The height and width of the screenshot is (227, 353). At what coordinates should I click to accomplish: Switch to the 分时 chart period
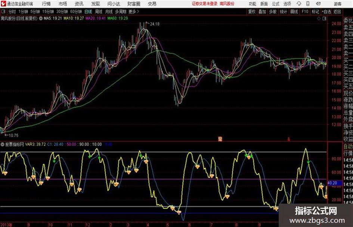click(x=12, y=12)
